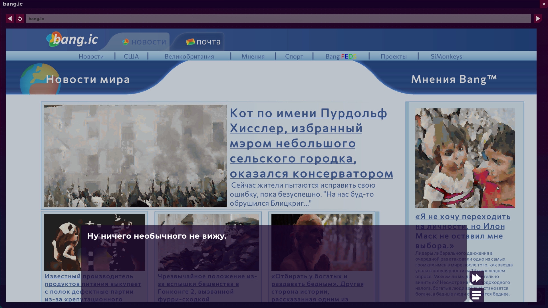Open the Проекты section
548x308 pixels.
394,56
